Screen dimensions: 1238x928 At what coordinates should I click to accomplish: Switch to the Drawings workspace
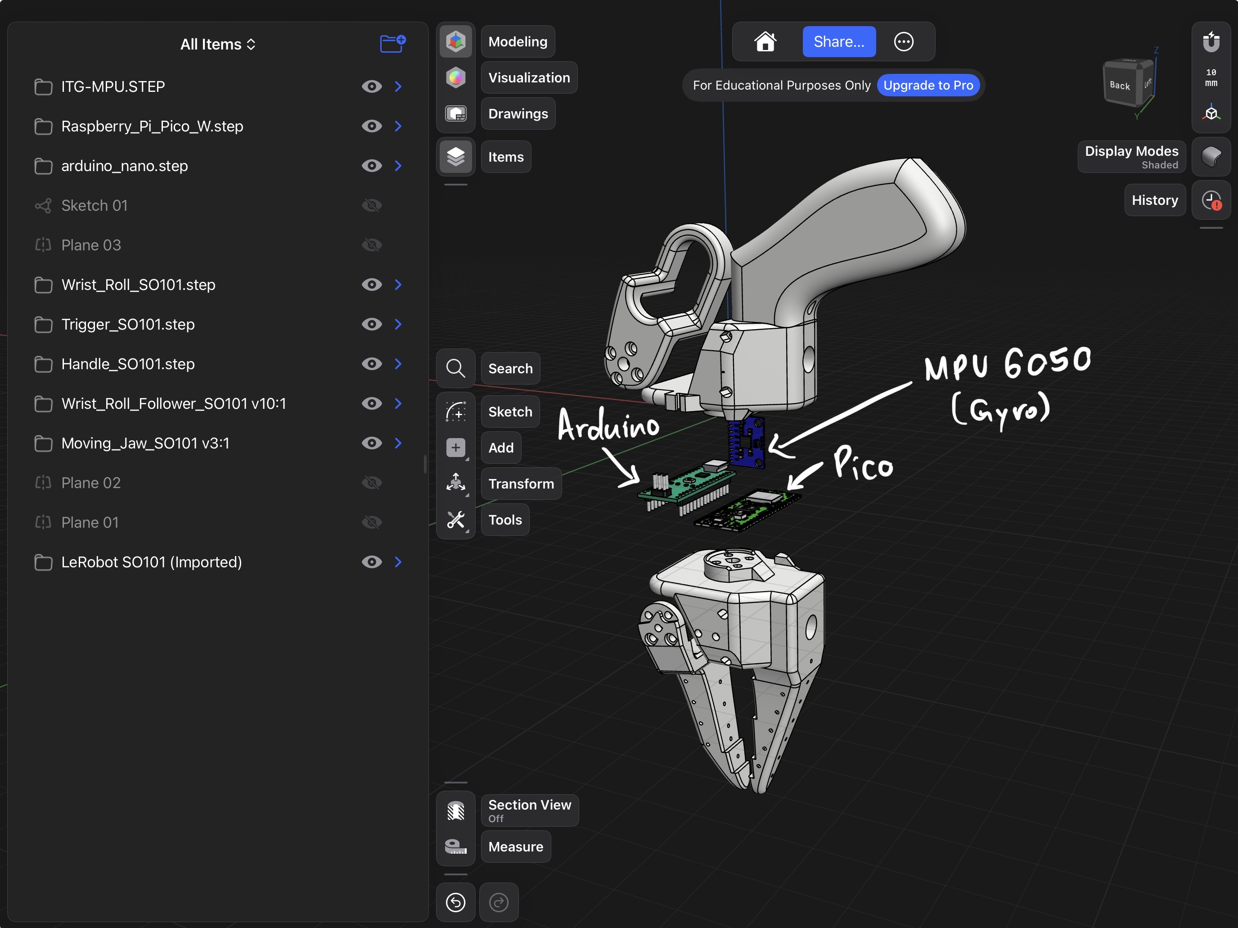tap(517, 113)
